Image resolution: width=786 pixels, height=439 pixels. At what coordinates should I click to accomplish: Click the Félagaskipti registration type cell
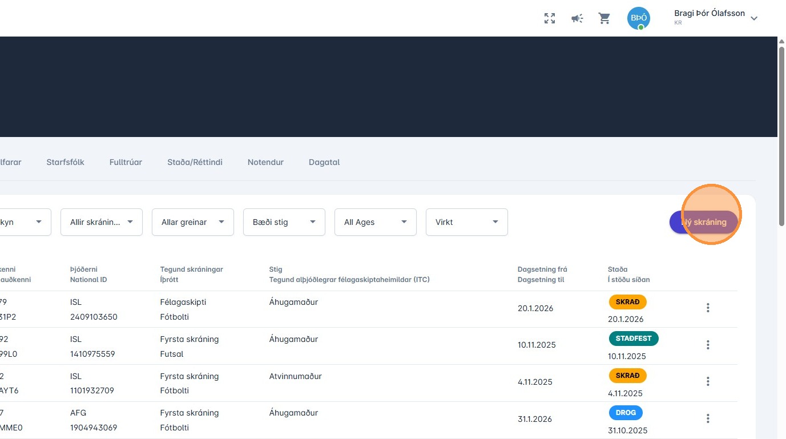[183, 302]
